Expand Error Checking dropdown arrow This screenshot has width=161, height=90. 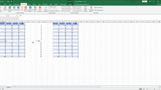point(82,9)
